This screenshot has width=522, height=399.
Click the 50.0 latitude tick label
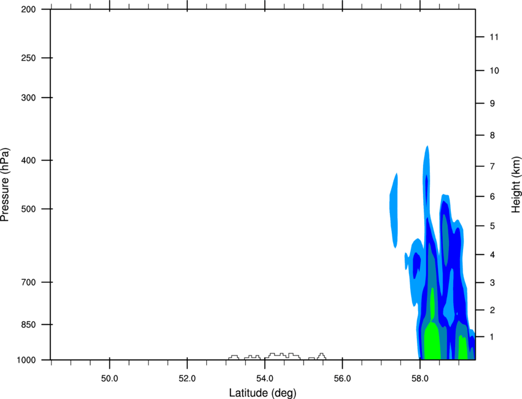(x=109, y=379)
